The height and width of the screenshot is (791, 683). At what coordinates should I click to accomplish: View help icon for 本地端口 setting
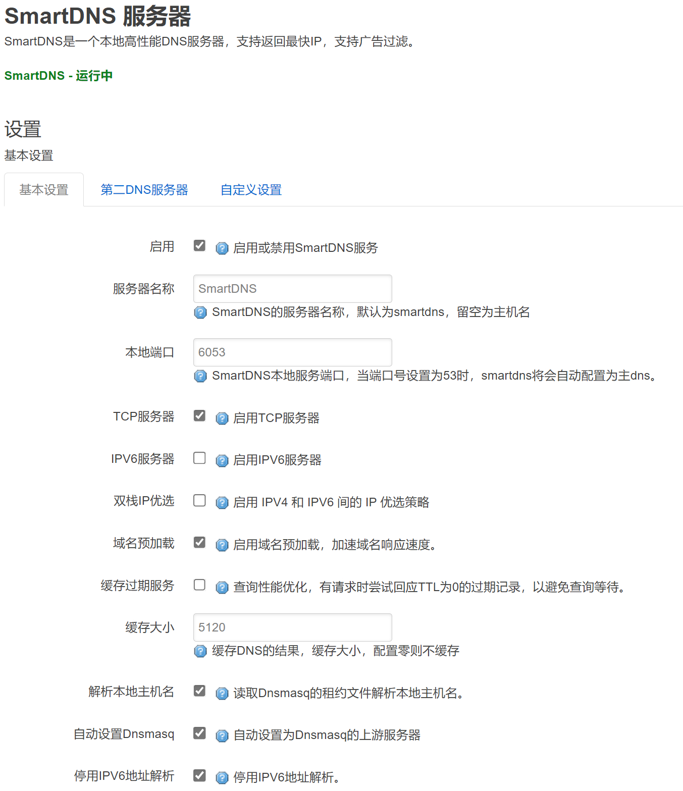click(200, 377)
